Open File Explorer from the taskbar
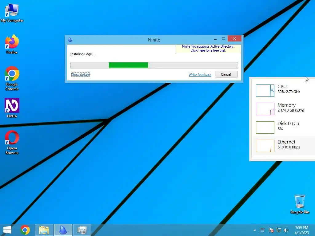This screenshot has width=315, height=236. tap(44, 230)
